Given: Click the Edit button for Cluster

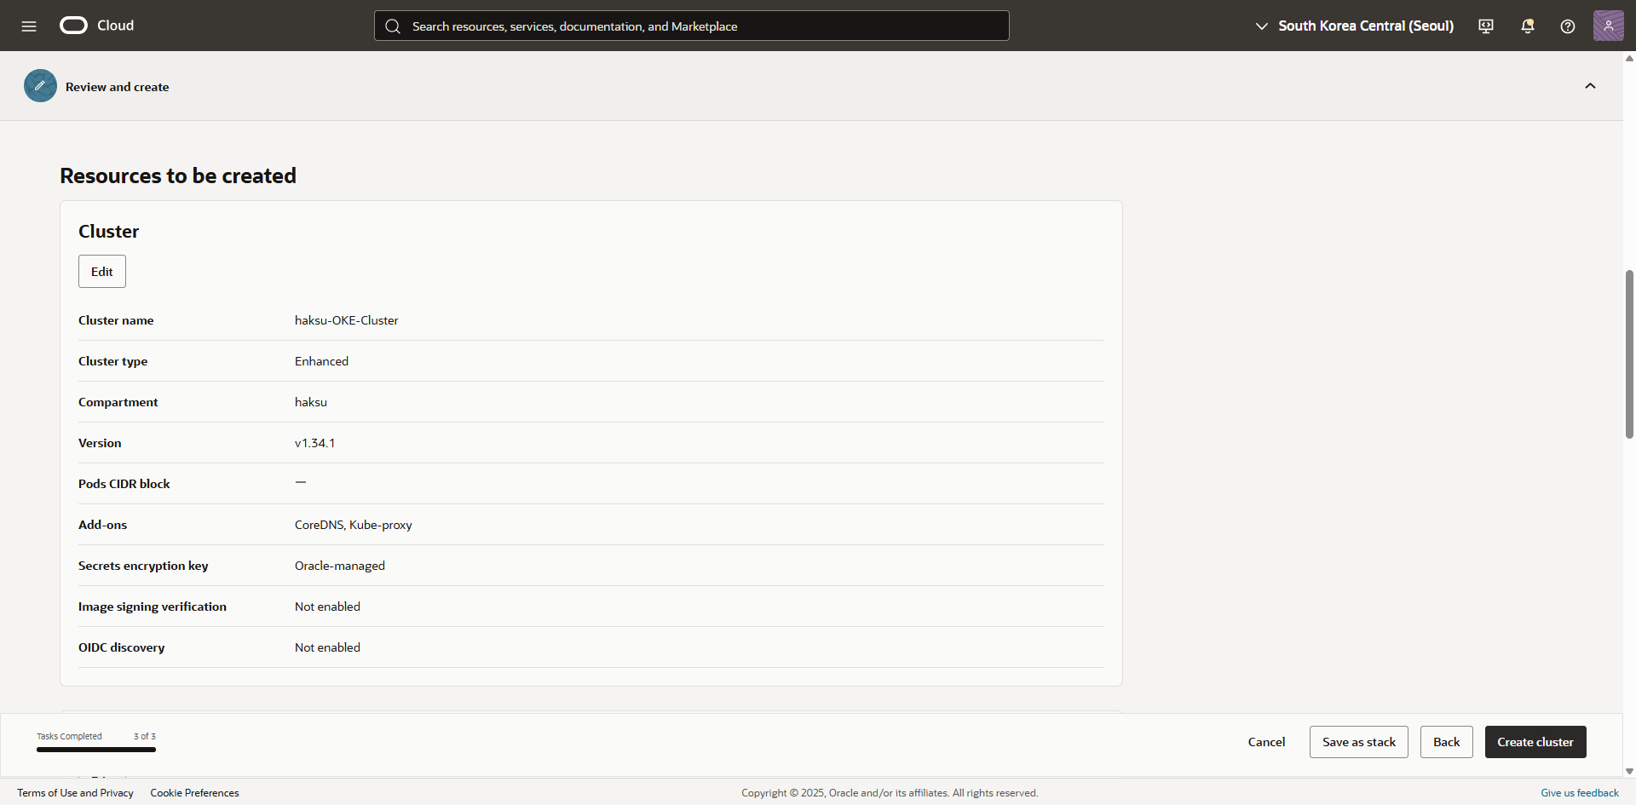Looking at the screenshot, I should [x=102, y=272].
